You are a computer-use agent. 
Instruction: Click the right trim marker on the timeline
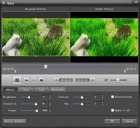pyautogui.click(x=125, y=71)
